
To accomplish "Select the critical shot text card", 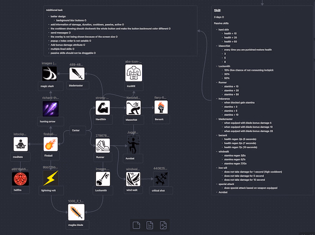I will click(161, 191).
